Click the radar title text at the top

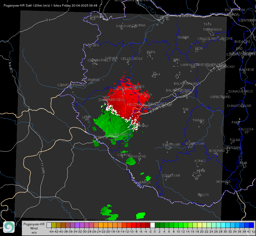(x=50, y=6)
